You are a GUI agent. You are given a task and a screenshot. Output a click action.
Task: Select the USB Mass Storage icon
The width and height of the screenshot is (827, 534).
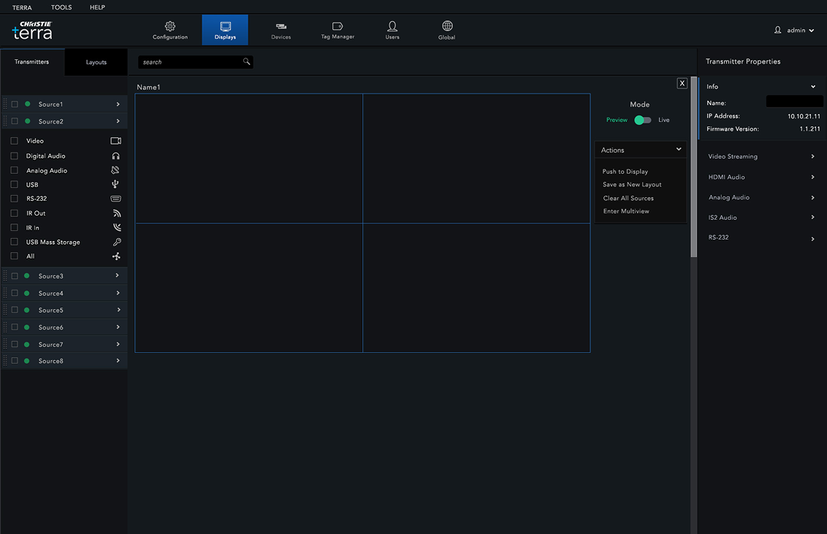(115, 242)
